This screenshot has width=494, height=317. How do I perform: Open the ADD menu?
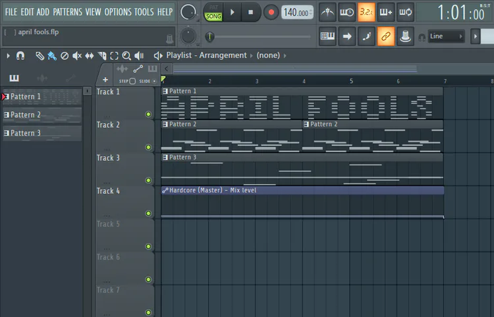[43, 12]
